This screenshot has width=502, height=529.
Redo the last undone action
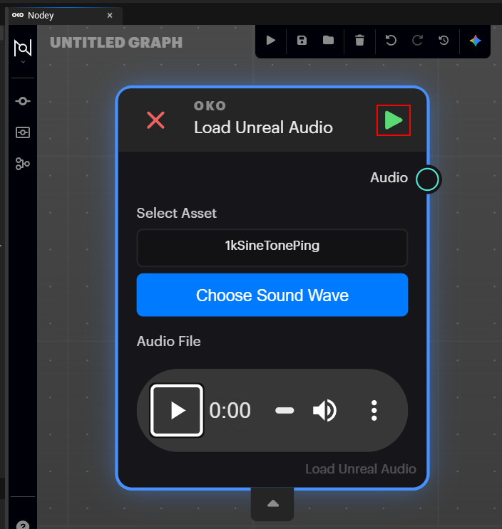tap(417, 41)
